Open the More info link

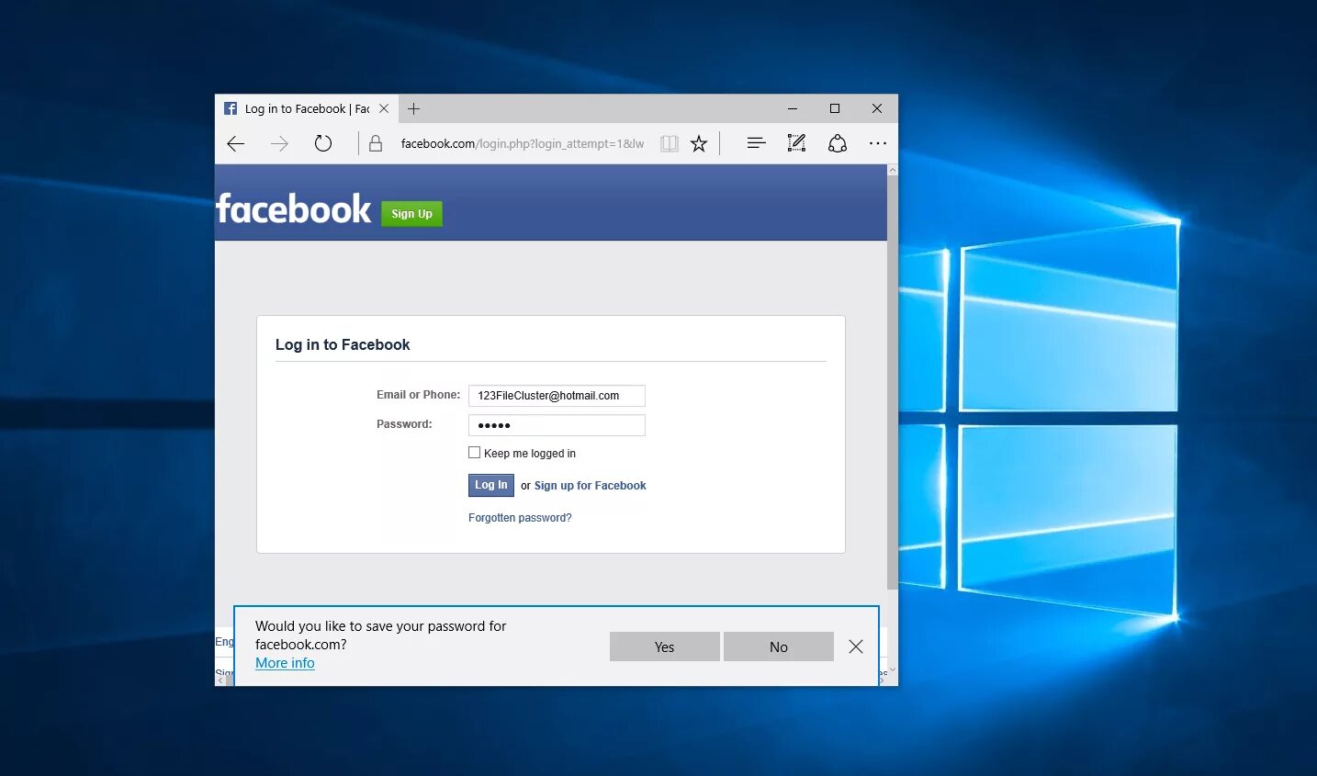[285, 663]
